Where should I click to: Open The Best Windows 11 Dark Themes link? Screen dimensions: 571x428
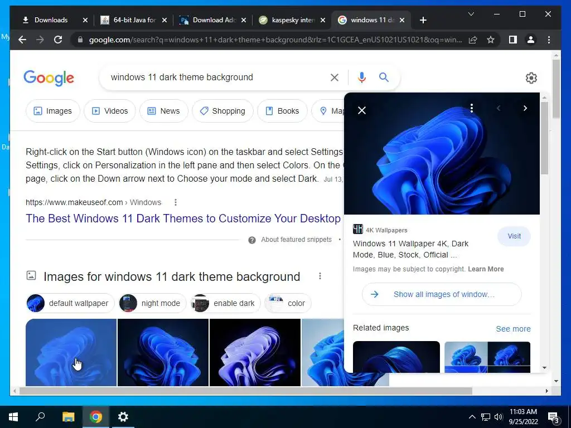(x=183, y=218)
